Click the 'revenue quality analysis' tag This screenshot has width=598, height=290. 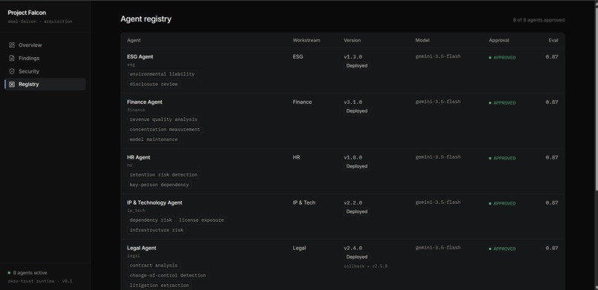pyautogui.click(x=164, y=119)
